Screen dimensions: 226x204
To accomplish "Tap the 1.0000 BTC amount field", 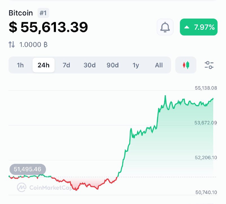I will pos(33,44).
